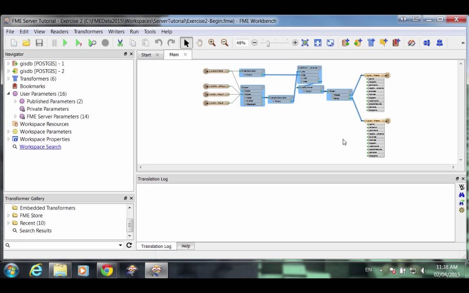469x293 pixels.
Task: Decrease zoom with minus button
Action: [x=254, y=43]
